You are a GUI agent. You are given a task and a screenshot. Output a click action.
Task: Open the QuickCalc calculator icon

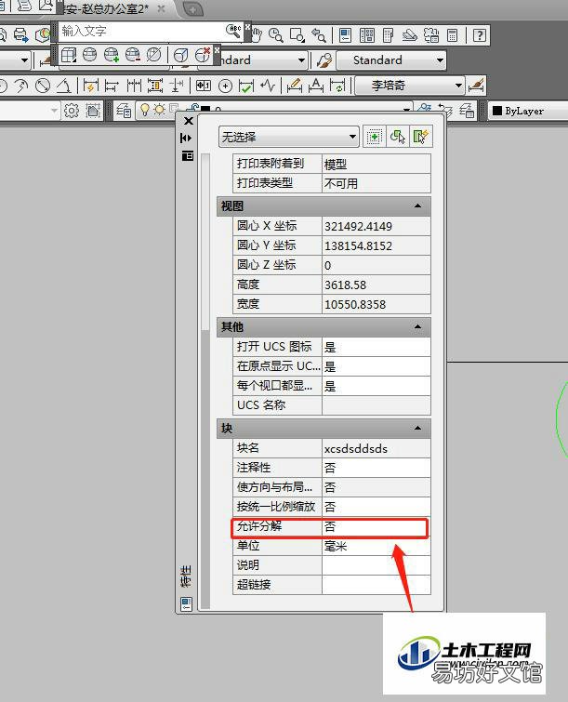pos(453,35)
